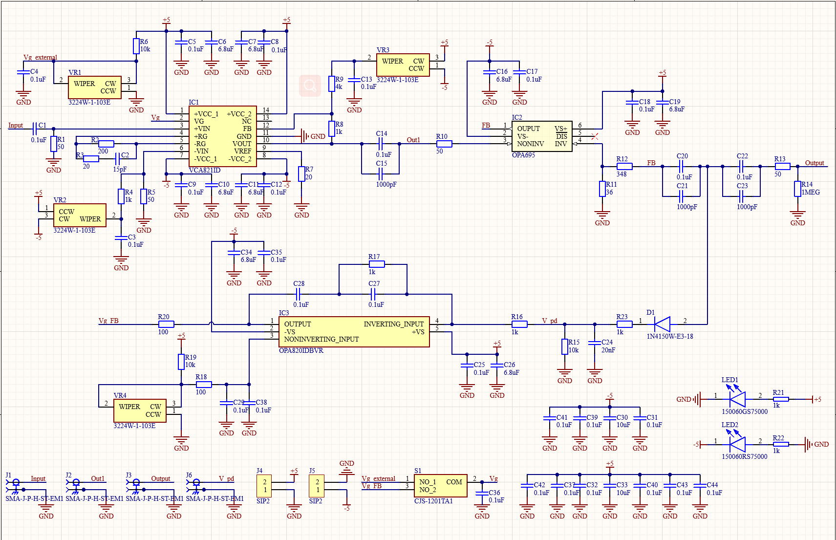This screenshot has height=540, width=836.
Task: Click the red no-connect X at IC2 pin 5
Action: point(595,136)
